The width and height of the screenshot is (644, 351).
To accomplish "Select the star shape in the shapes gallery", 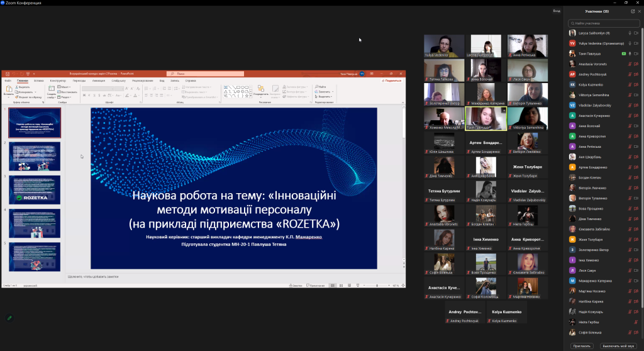I will pos(247,96).
